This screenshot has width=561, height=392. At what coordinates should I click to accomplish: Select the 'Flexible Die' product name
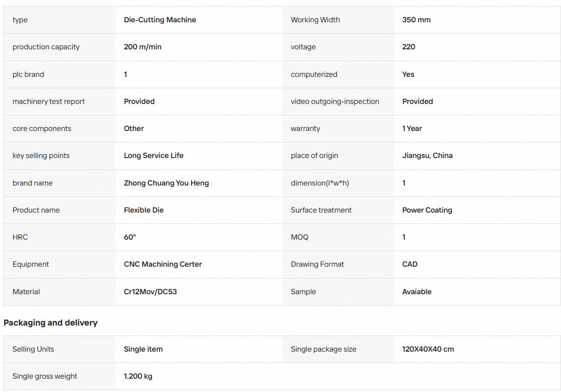point(143,210)
